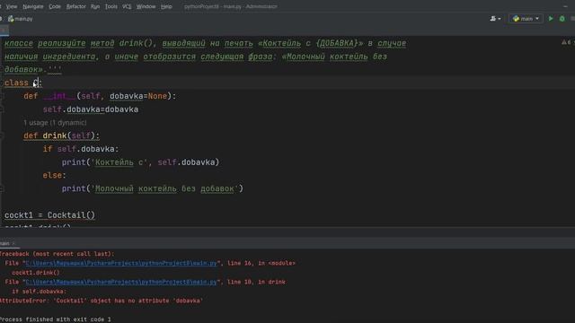
Task: Click the 'def drink(self):' line
Action: tap(61, 135)
